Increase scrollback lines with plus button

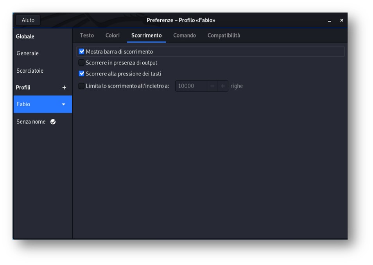[222, 86]
